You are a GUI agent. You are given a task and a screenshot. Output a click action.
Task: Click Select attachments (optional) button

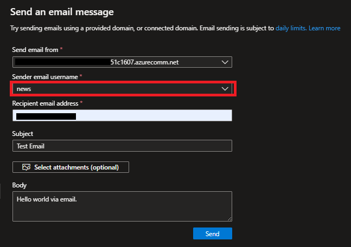[x=71, y=167]
